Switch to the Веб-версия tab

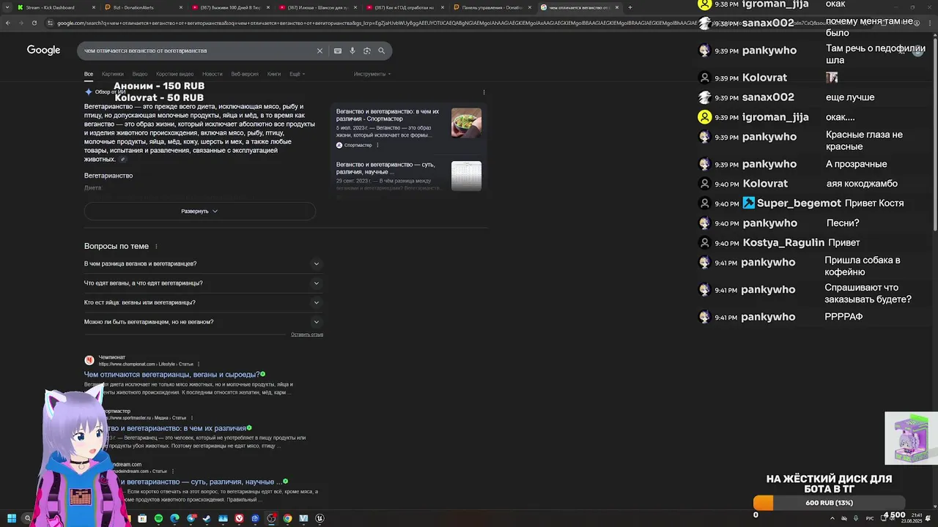245,74
